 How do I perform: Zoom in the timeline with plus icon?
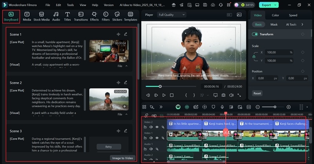click(x=288, y=107)
